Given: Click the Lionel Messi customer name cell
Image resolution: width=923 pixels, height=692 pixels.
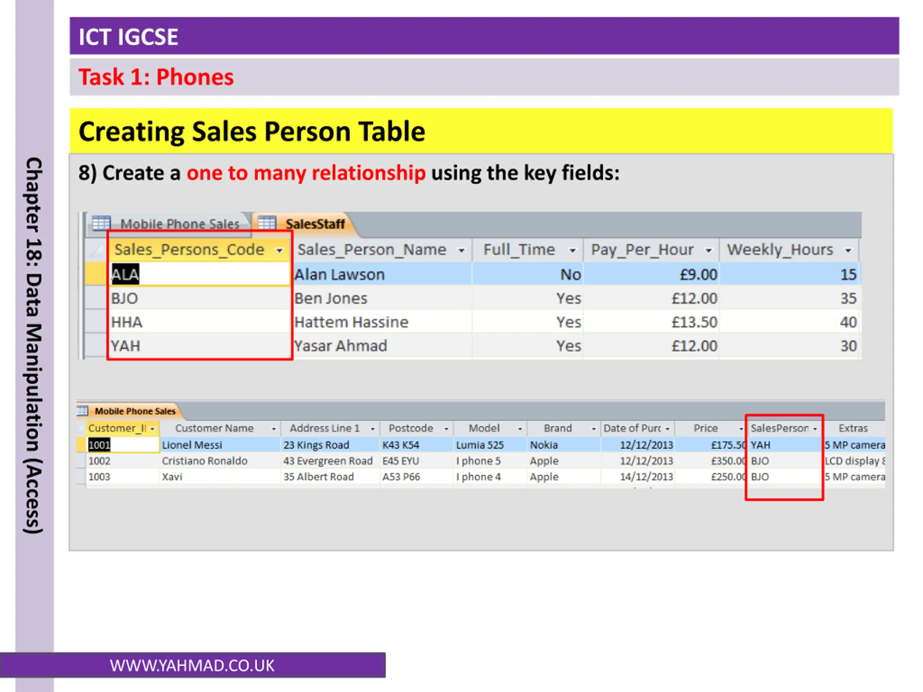Looking at the screenshot, I should pyautogui.click(x=220, y=445).
